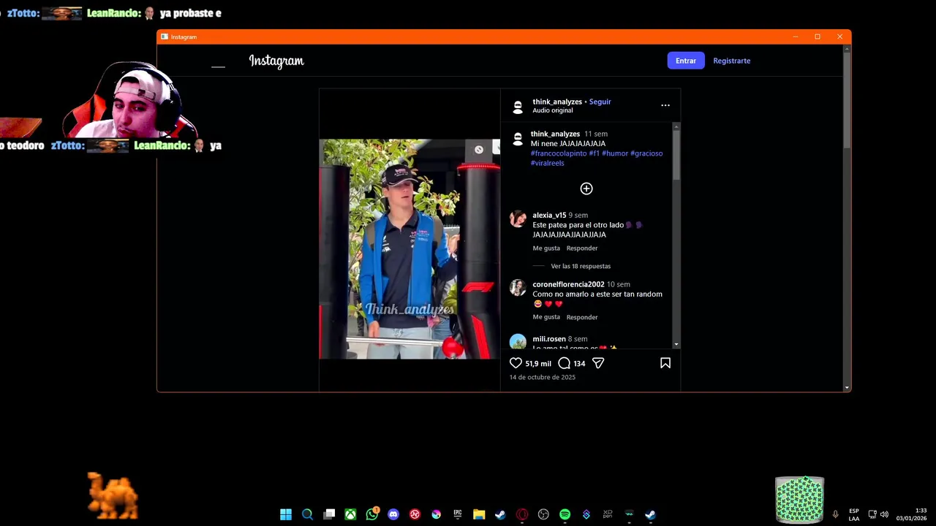Open the Windows Start menu
936x526 pixels.
(286, 514)
